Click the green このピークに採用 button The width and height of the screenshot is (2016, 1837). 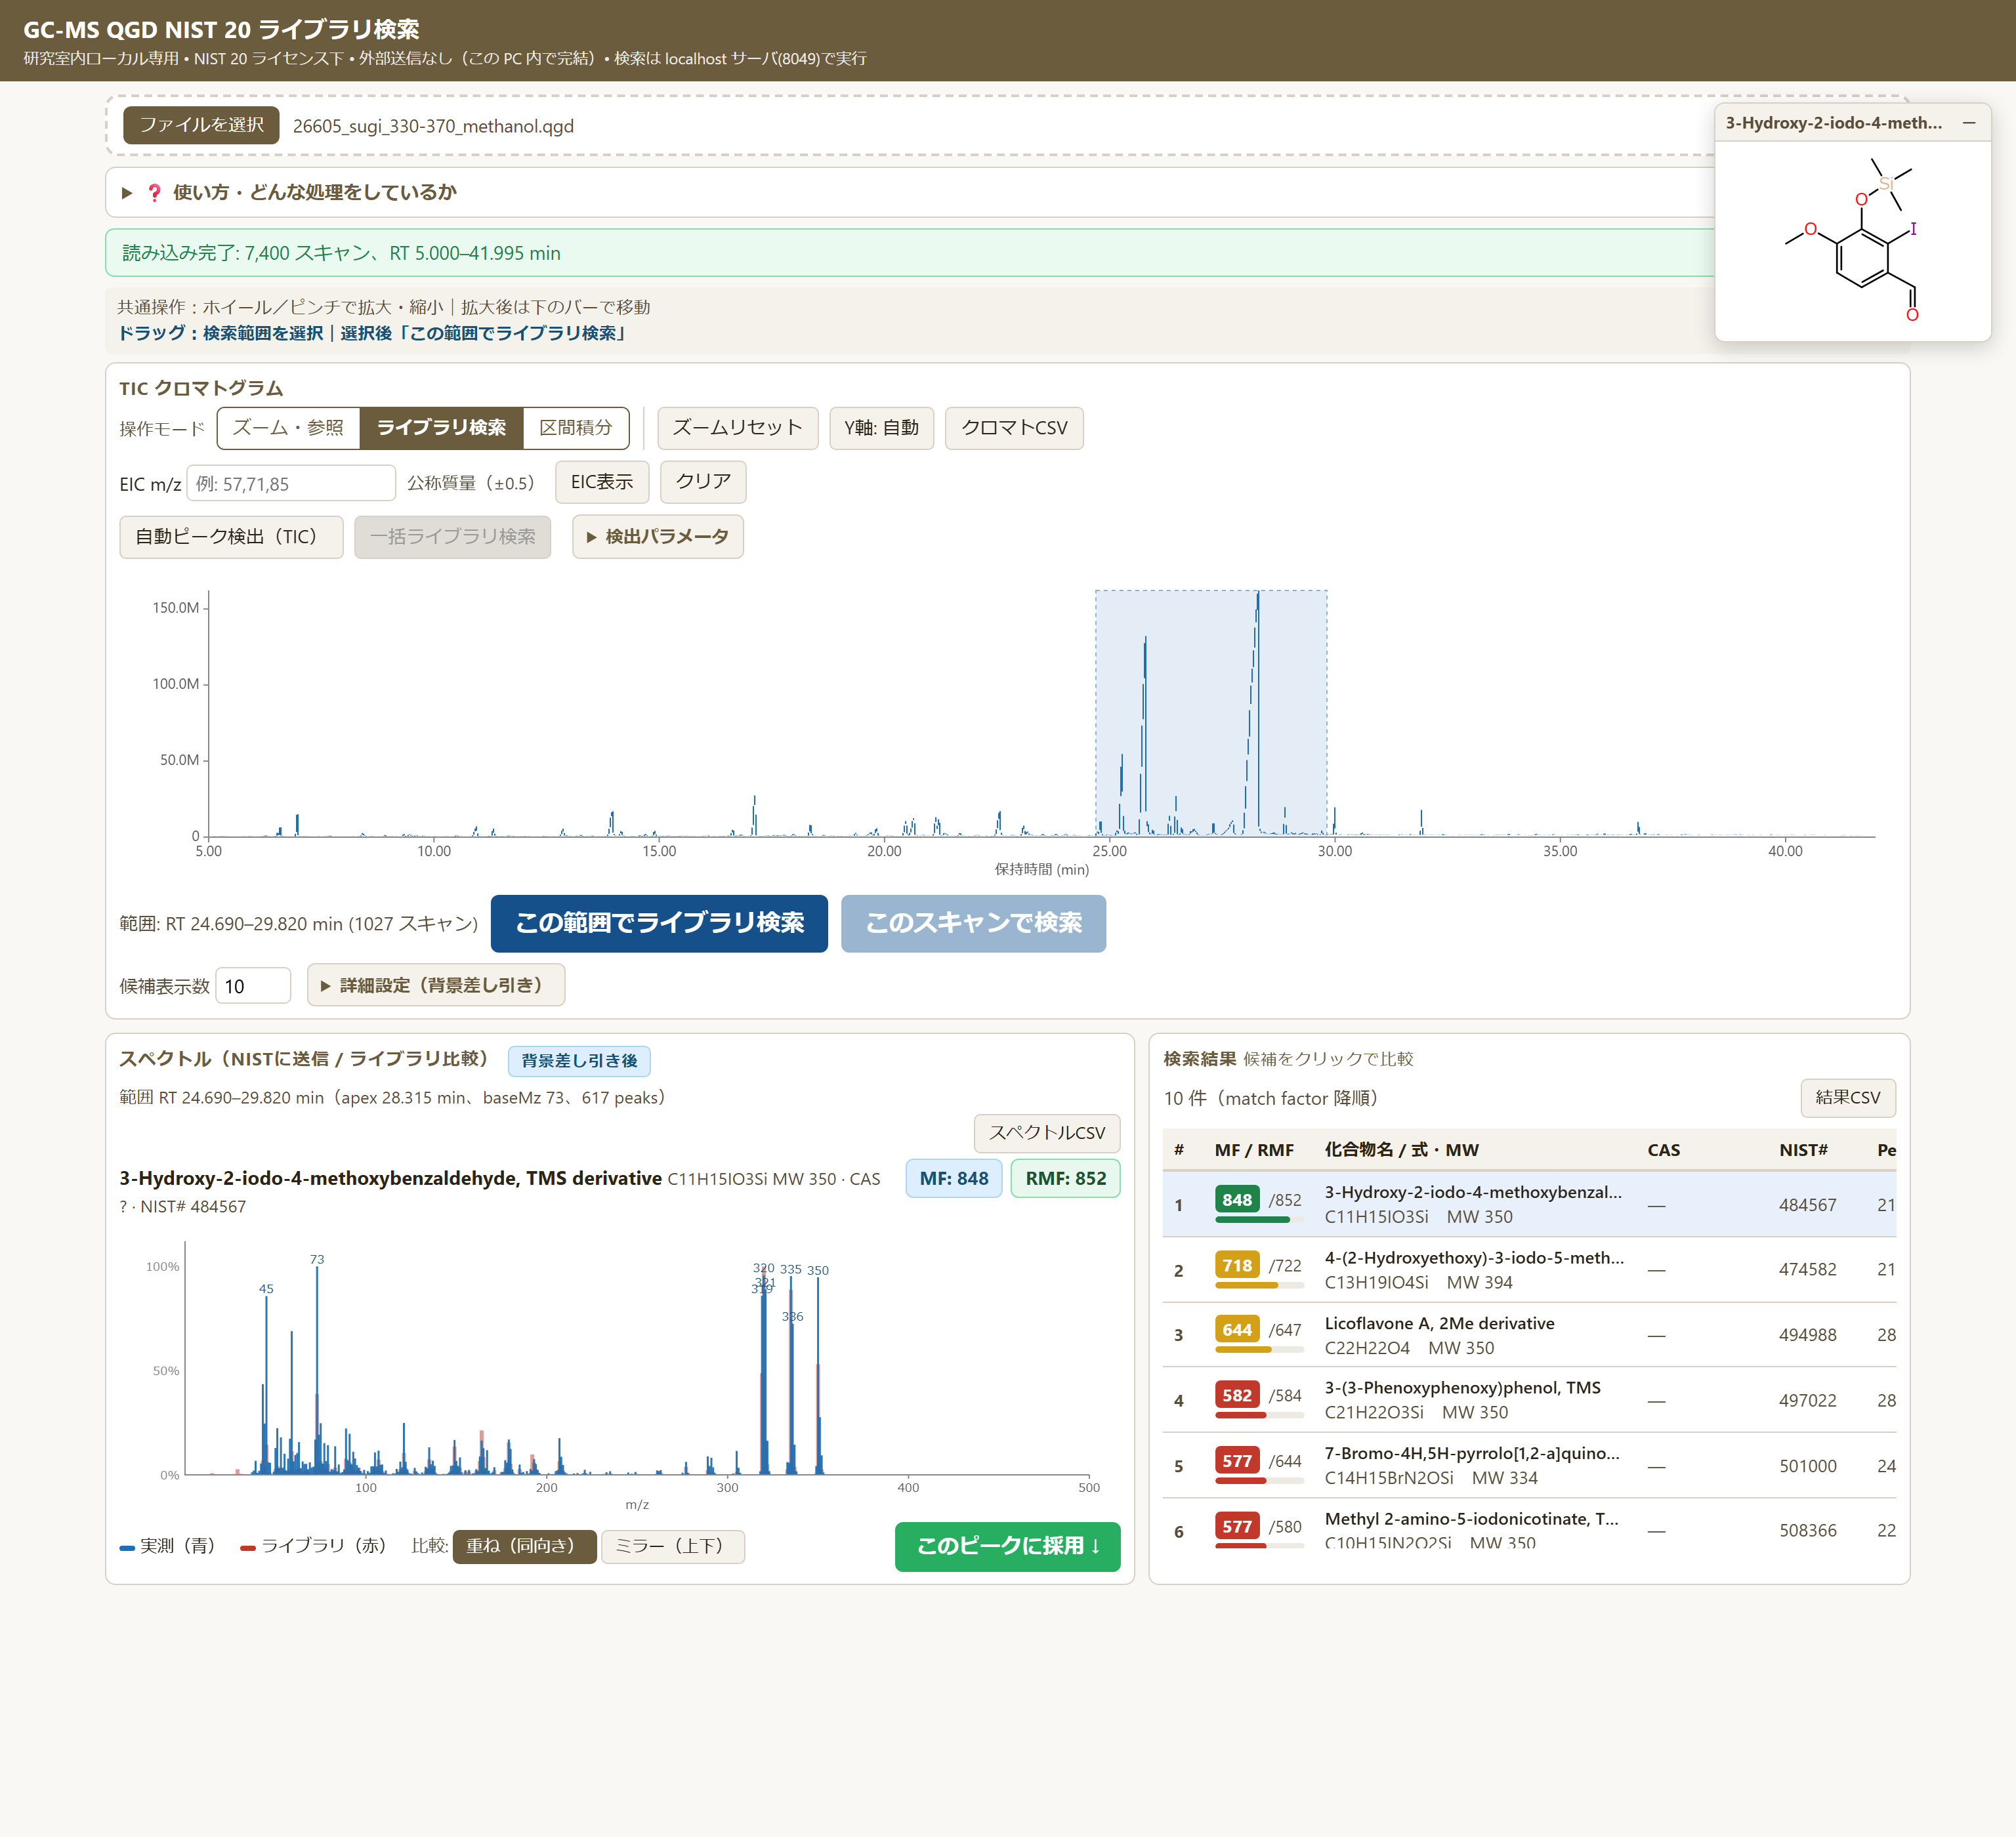coord(1007,1546)
